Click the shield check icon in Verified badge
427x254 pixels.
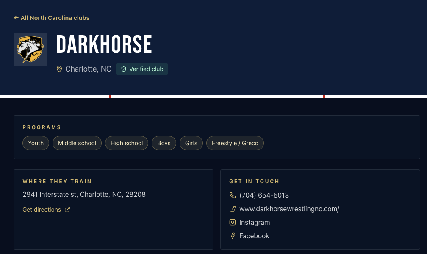click(x=124, y=69)
